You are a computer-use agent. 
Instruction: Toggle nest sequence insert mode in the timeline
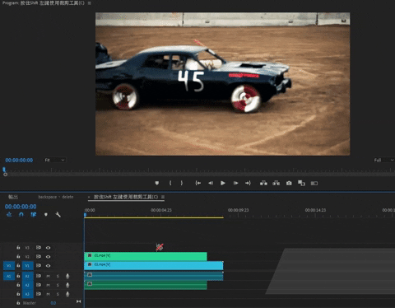[9, 214]
